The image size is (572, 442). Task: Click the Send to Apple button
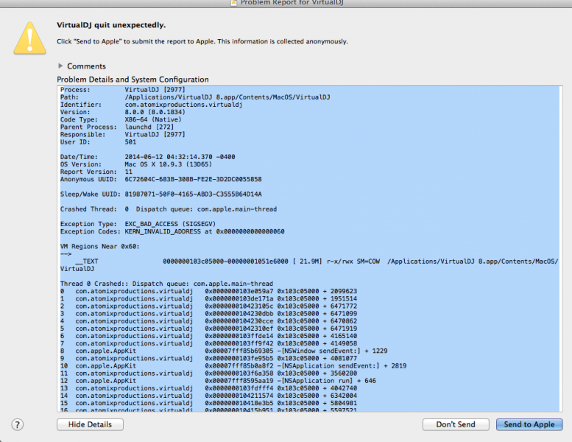click(x=529, y=424)
